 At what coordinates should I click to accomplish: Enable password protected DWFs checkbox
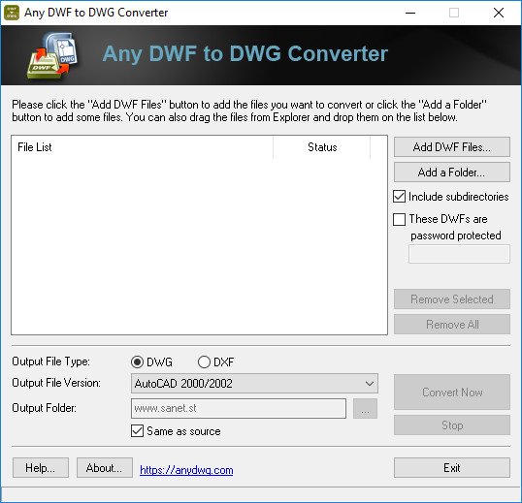(399, 219)
